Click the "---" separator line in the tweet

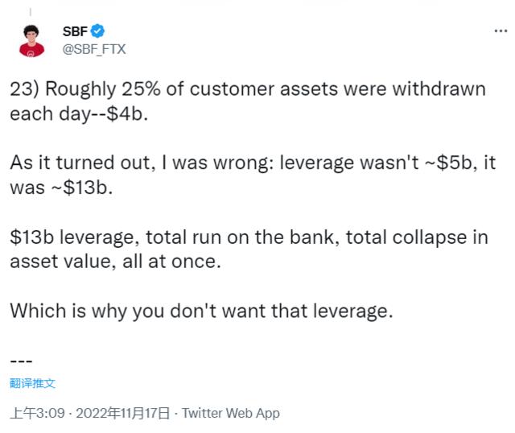[22, 358]
